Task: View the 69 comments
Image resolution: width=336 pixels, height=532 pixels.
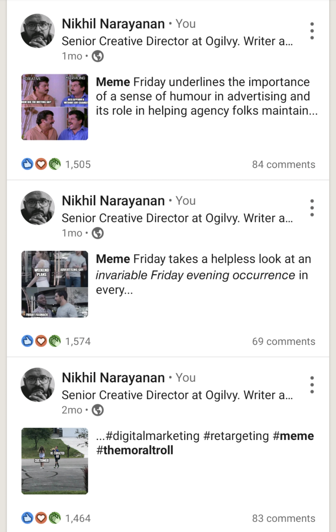Action: click(283, 341)
